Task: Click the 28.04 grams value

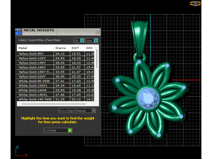Action: 60,63
